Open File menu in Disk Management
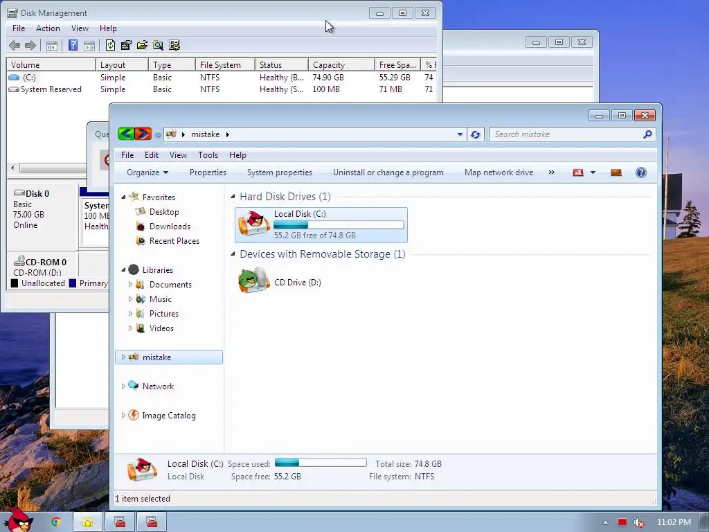The height and width of the screenshot is (532, 709). point(19,28)
